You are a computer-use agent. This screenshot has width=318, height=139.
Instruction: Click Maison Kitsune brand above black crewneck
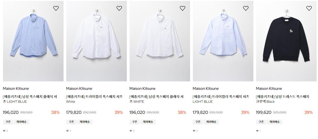(269, 88)
